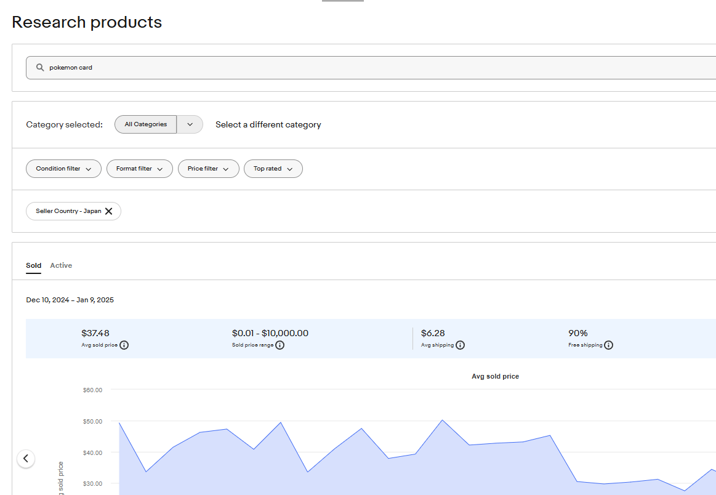This screenshot has height=495, width=716.
Task: Switch to the Active tab
Action: [x=61, y=265]
